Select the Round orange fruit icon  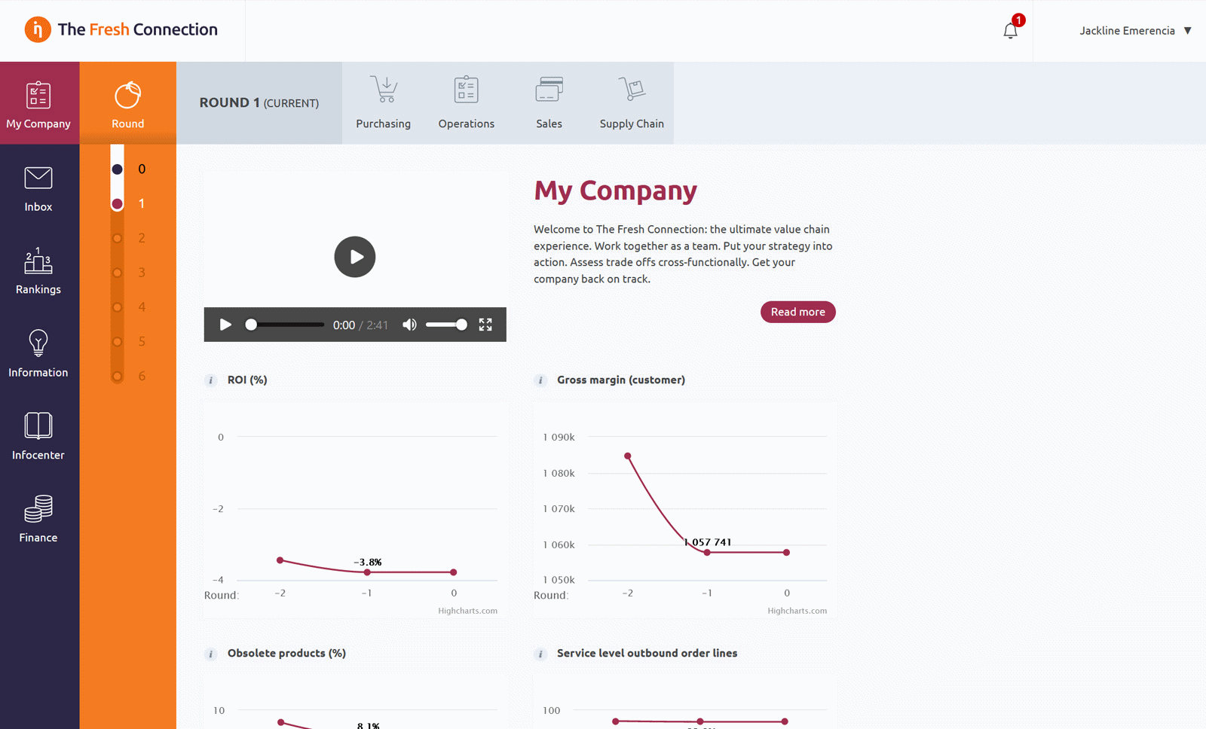(x=128, y=96)
